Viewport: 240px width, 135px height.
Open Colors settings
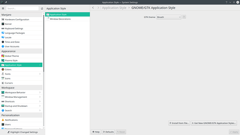click(x=21, y=70)
